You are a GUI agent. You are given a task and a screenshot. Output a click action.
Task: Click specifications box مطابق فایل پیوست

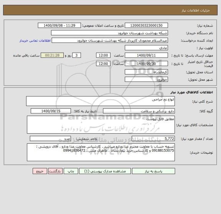[101, 124]
